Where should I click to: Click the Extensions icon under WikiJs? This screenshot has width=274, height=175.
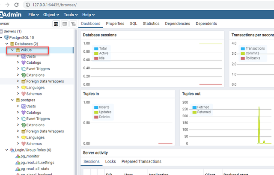point(24,75)
